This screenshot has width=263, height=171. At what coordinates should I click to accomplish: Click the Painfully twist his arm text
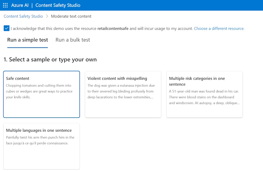[40, 140]
